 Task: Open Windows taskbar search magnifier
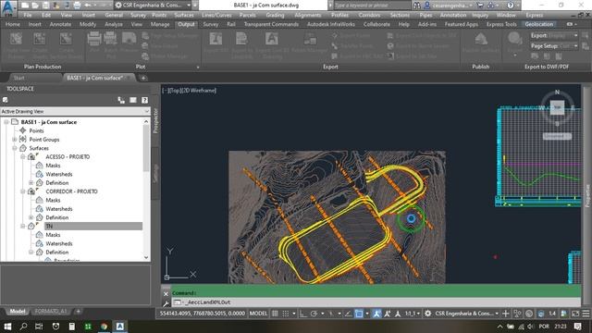coord(23,327)
